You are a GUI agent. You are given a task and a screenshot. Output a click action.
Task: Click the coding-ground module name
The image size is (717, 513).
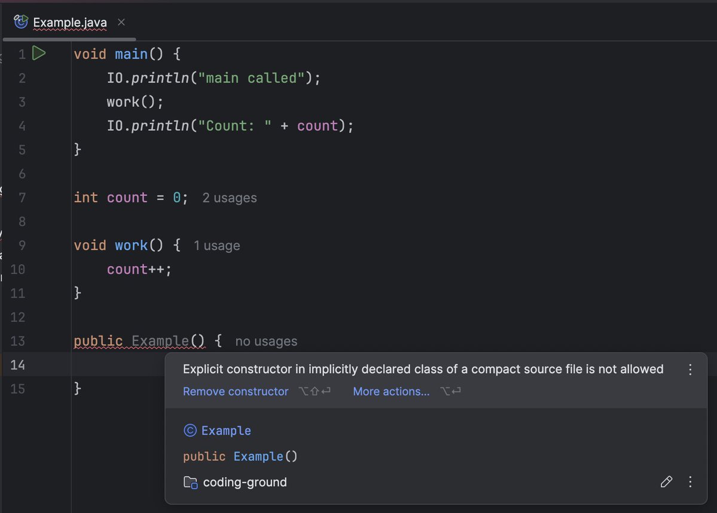point(245,483)
